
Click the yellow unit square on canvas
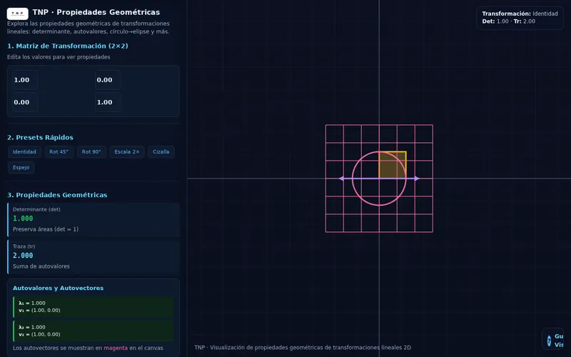pos(393,165)
